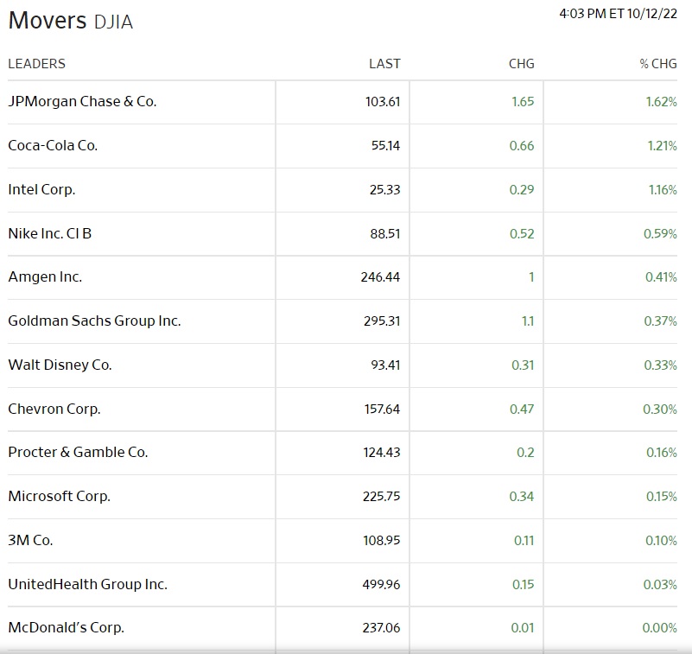Click Goldman Sachs percent change 0.37%
The height and width of the screenshot is (654, 692).
point(661,321)
